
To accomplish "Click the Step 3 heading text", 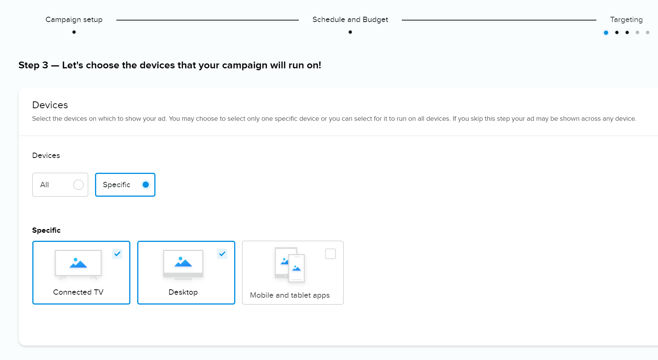I will pyautogui.click(x=170, y=65).
